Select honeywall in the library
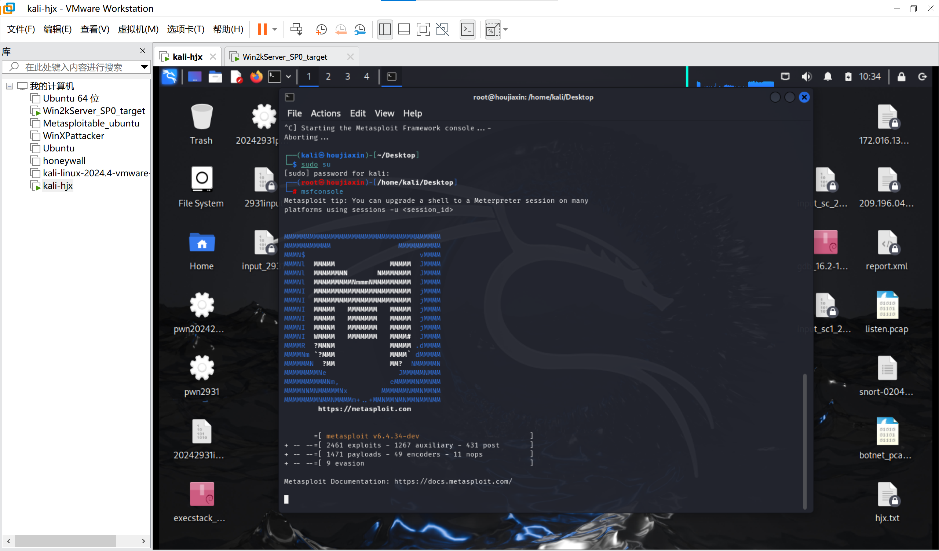939x551 pixels. coord(58,161)
